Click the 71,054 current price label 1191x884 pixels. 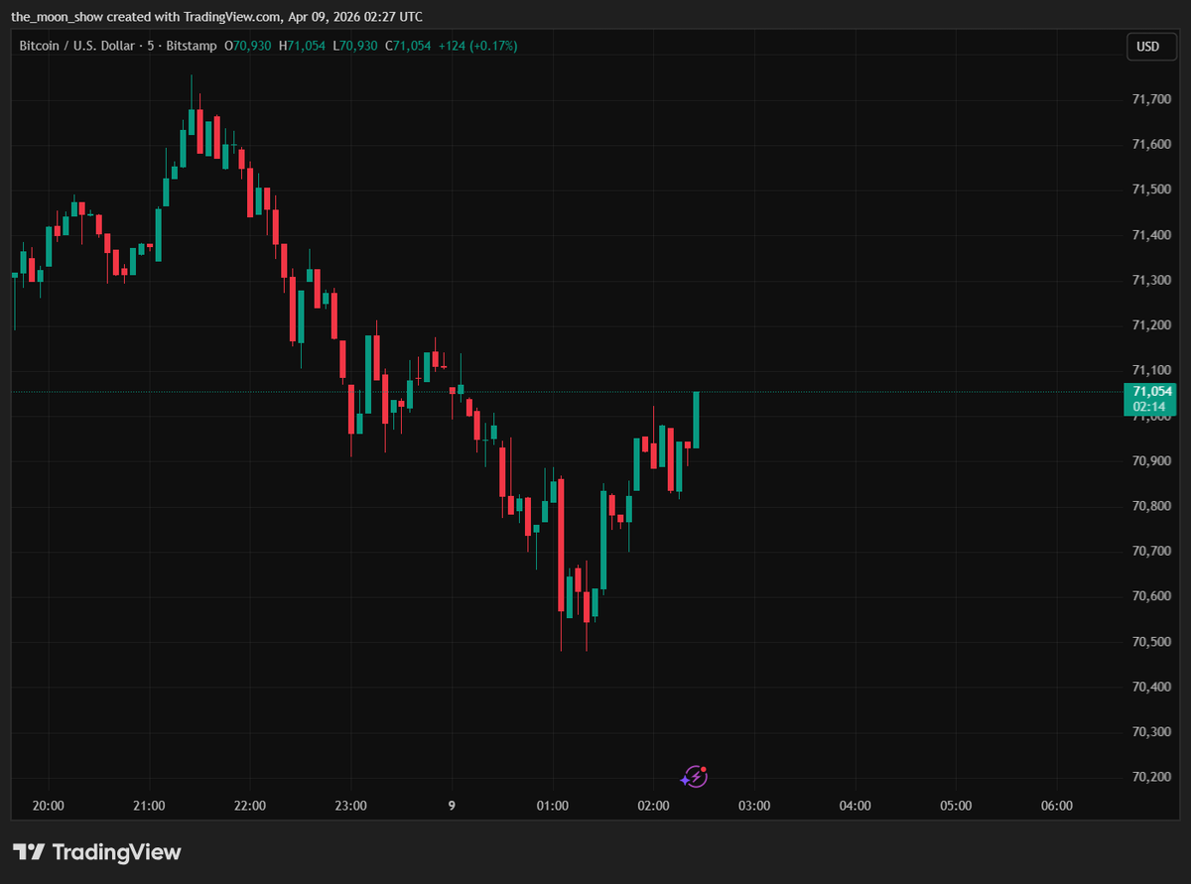click(x=1148, y=392)
